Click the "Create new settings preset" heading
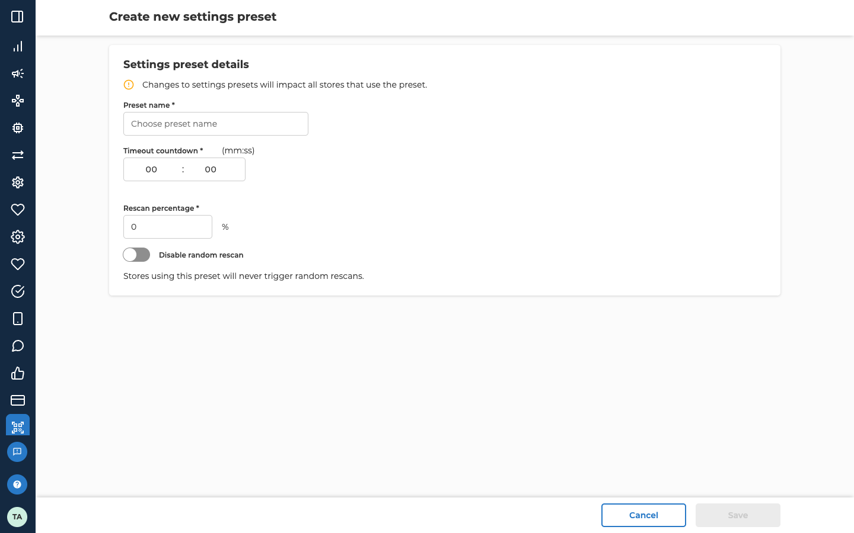The image size is (854, 533). click(193, 17)
